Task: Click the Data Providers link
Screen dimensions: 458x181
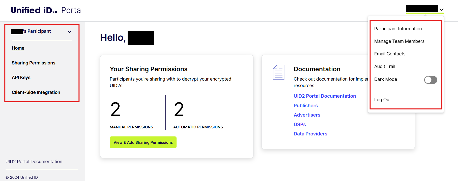Action: tap(310, 134)
